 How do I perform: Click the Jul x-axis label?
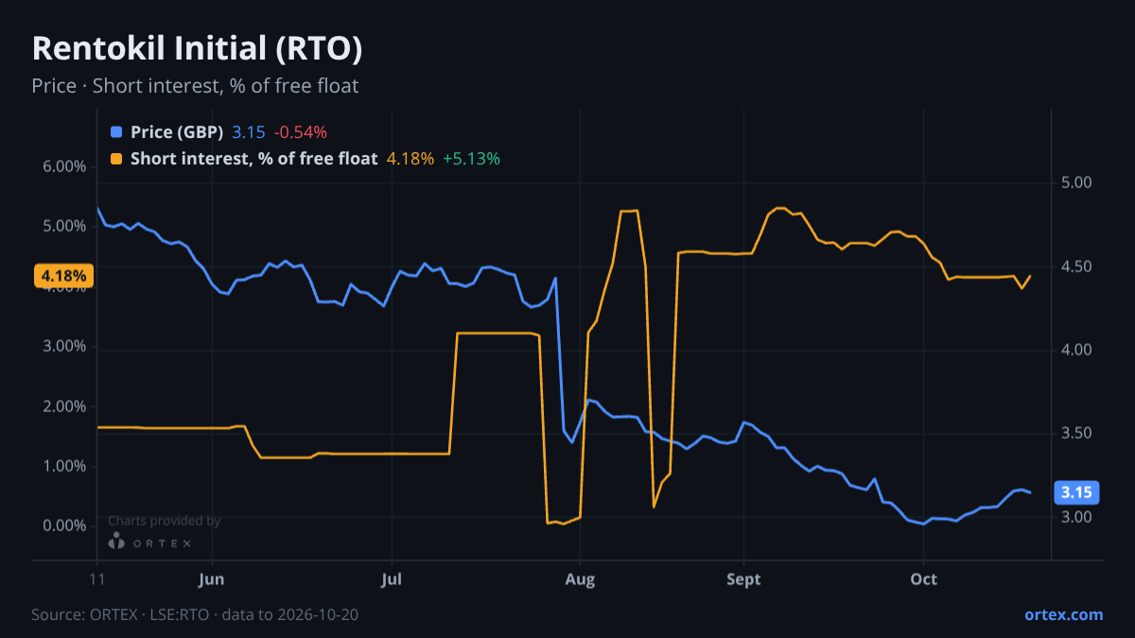point(392,578)
